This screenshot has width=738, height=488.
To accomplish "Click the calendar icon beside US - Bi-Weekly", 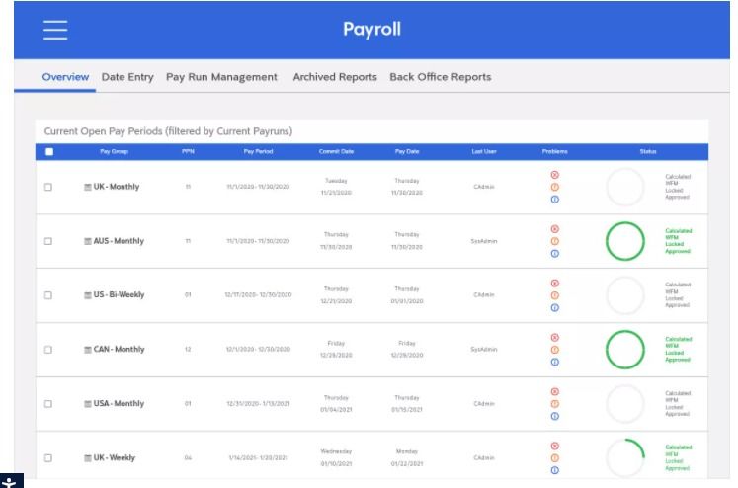I will [x=88, y=295].
